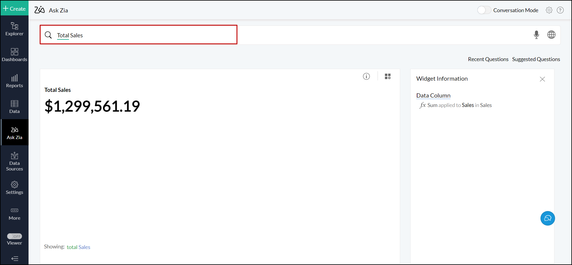Click the add to dashboard icon
The image size is (572, 265).
(388, 76)
